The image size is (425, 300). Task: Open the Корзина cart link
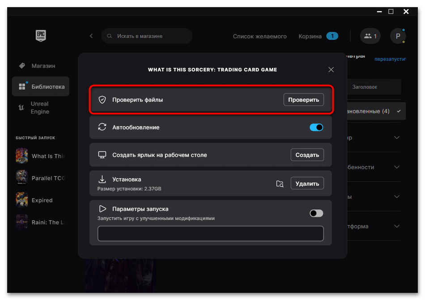[x=310, y=36]
